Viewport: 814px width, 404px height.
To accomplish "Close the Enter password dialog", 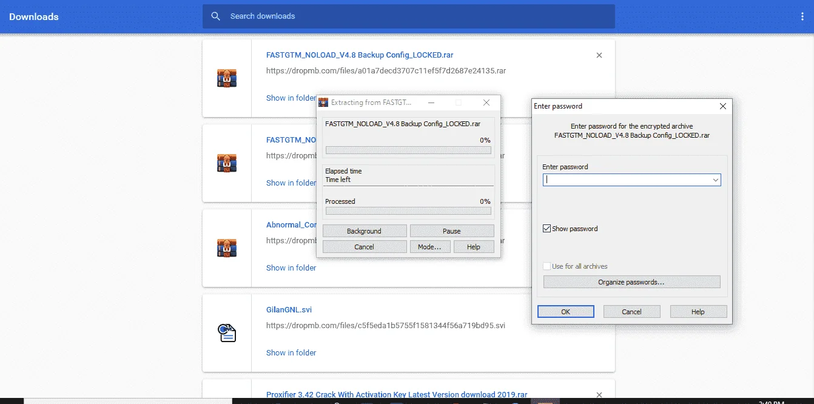I will tap(722, 106).
